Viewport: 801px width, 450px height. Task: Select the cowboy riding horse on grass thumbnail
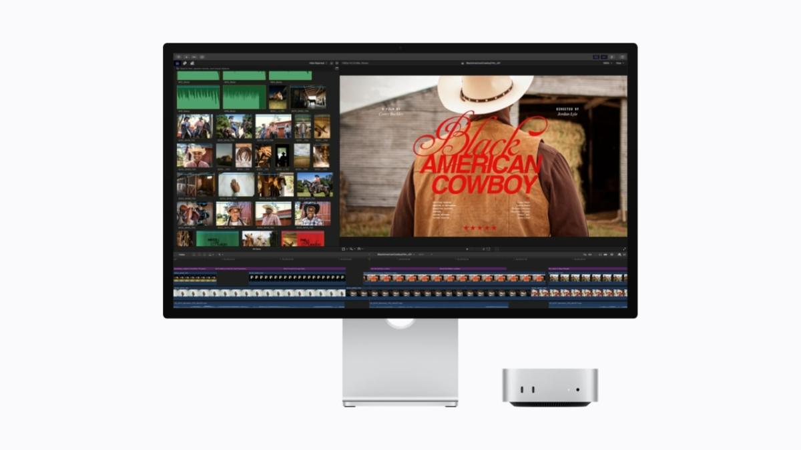click(315, 185)
